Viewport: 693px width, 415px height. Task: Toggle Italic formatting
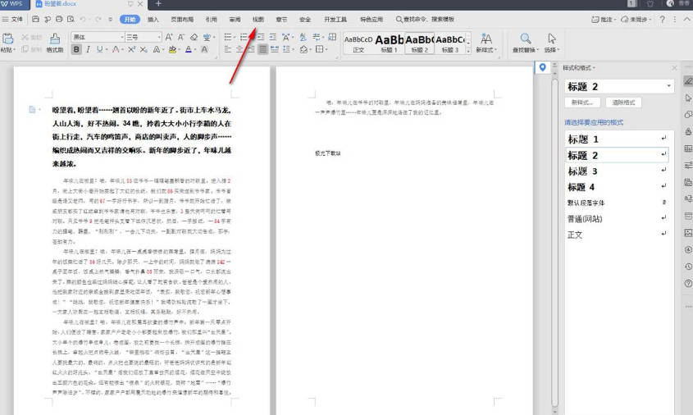(x=88, y=49)
